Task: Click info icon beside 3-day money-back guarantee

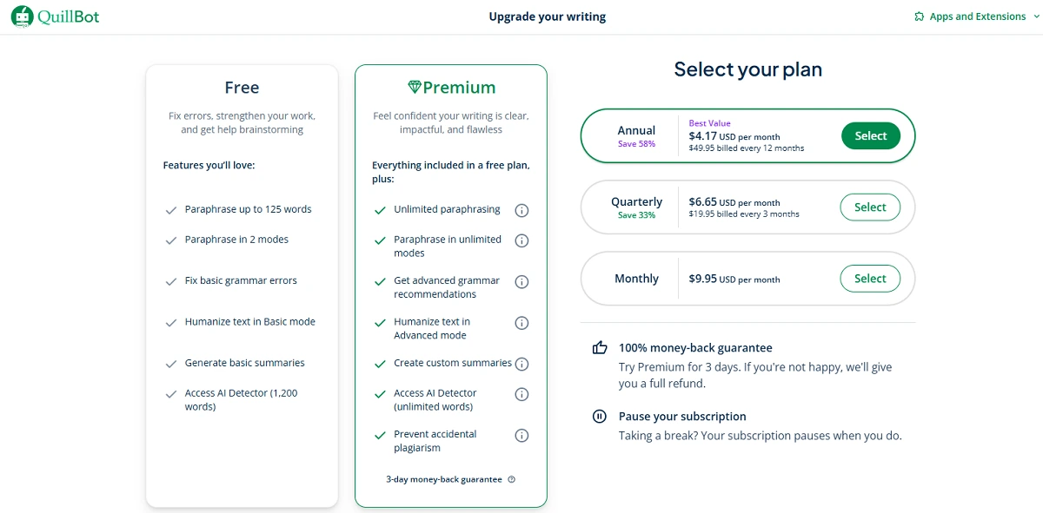Action: (x=511, y=479)
